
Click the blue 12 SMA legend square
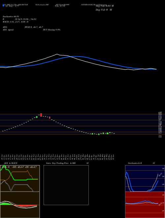point(3,5)
